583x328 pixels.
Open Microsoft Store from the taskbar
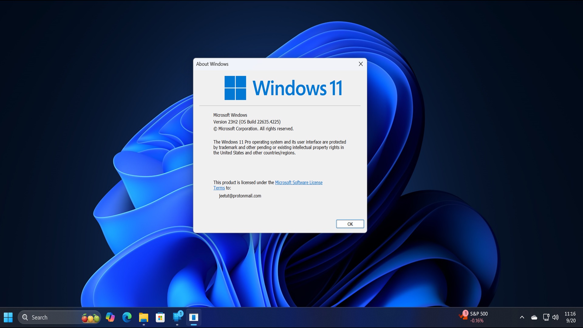[160, 317]
